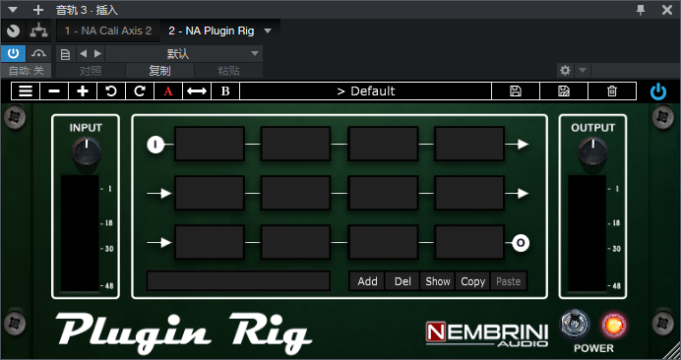Flip the POWER toggle switch

pyautogui.click(x=575, y=324)
